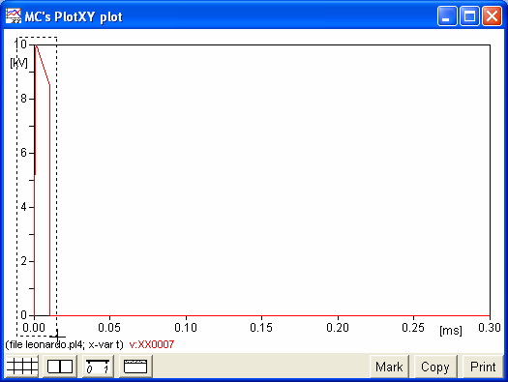Click the 0.25 x-axis tick label

pos(413,328)
